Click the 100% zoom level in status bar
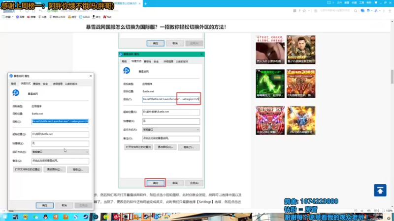The image size is (394, 221). (x=389, y=211)
